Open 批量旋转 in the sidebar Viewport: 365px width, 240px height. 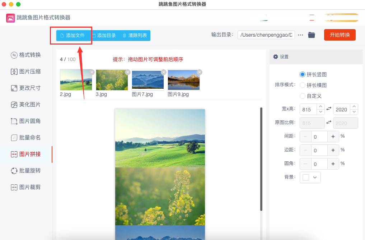coord(26,171)
